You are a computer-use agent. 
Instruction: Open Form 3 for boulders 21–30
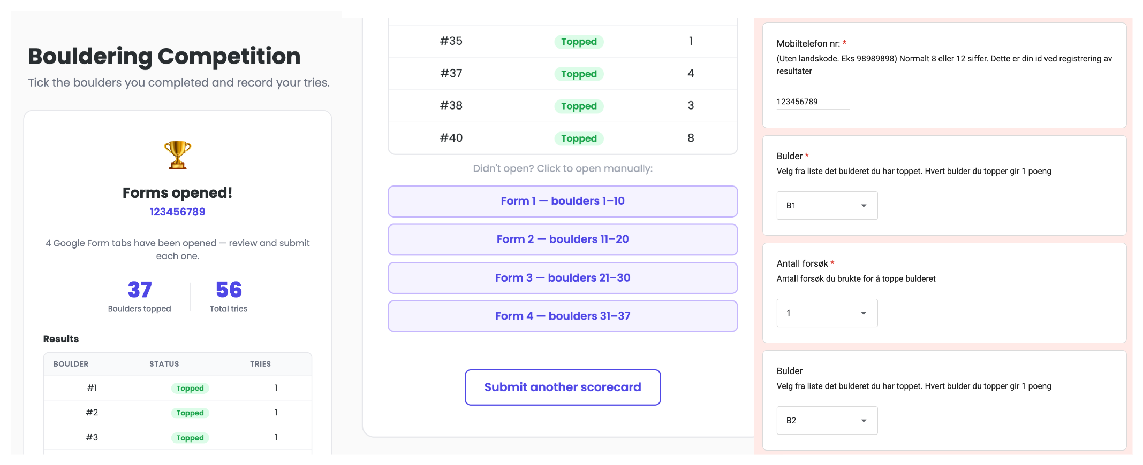pyautogui.click(x=563, y=278)
